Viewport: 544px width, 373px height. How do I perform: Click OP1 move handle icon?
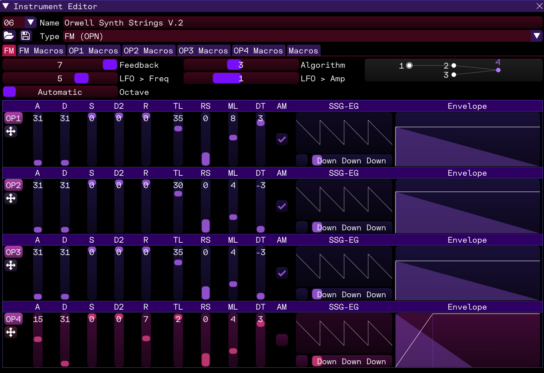tap(11, 132)
